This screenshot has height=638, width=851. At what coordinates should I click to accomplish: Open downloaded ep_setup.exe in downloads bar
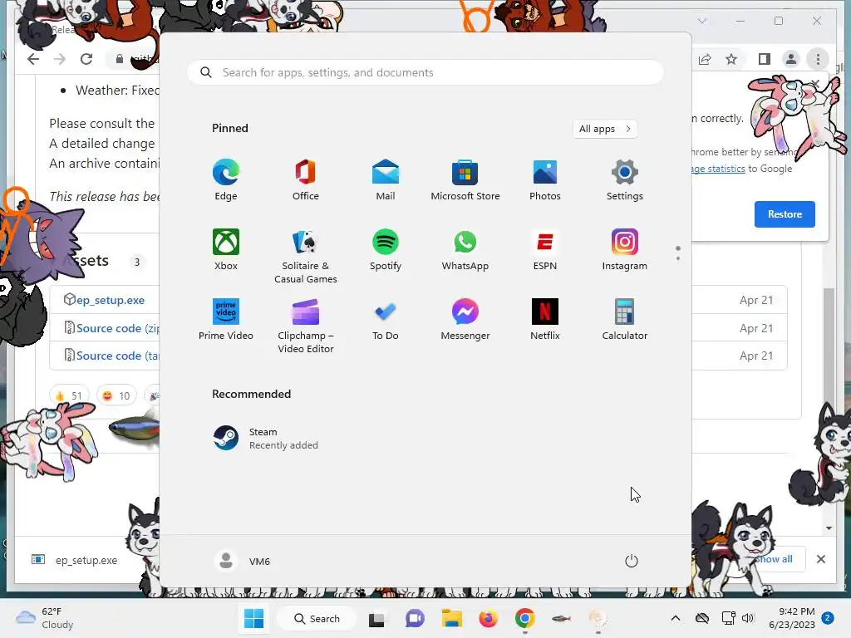(x=74, y=560)
